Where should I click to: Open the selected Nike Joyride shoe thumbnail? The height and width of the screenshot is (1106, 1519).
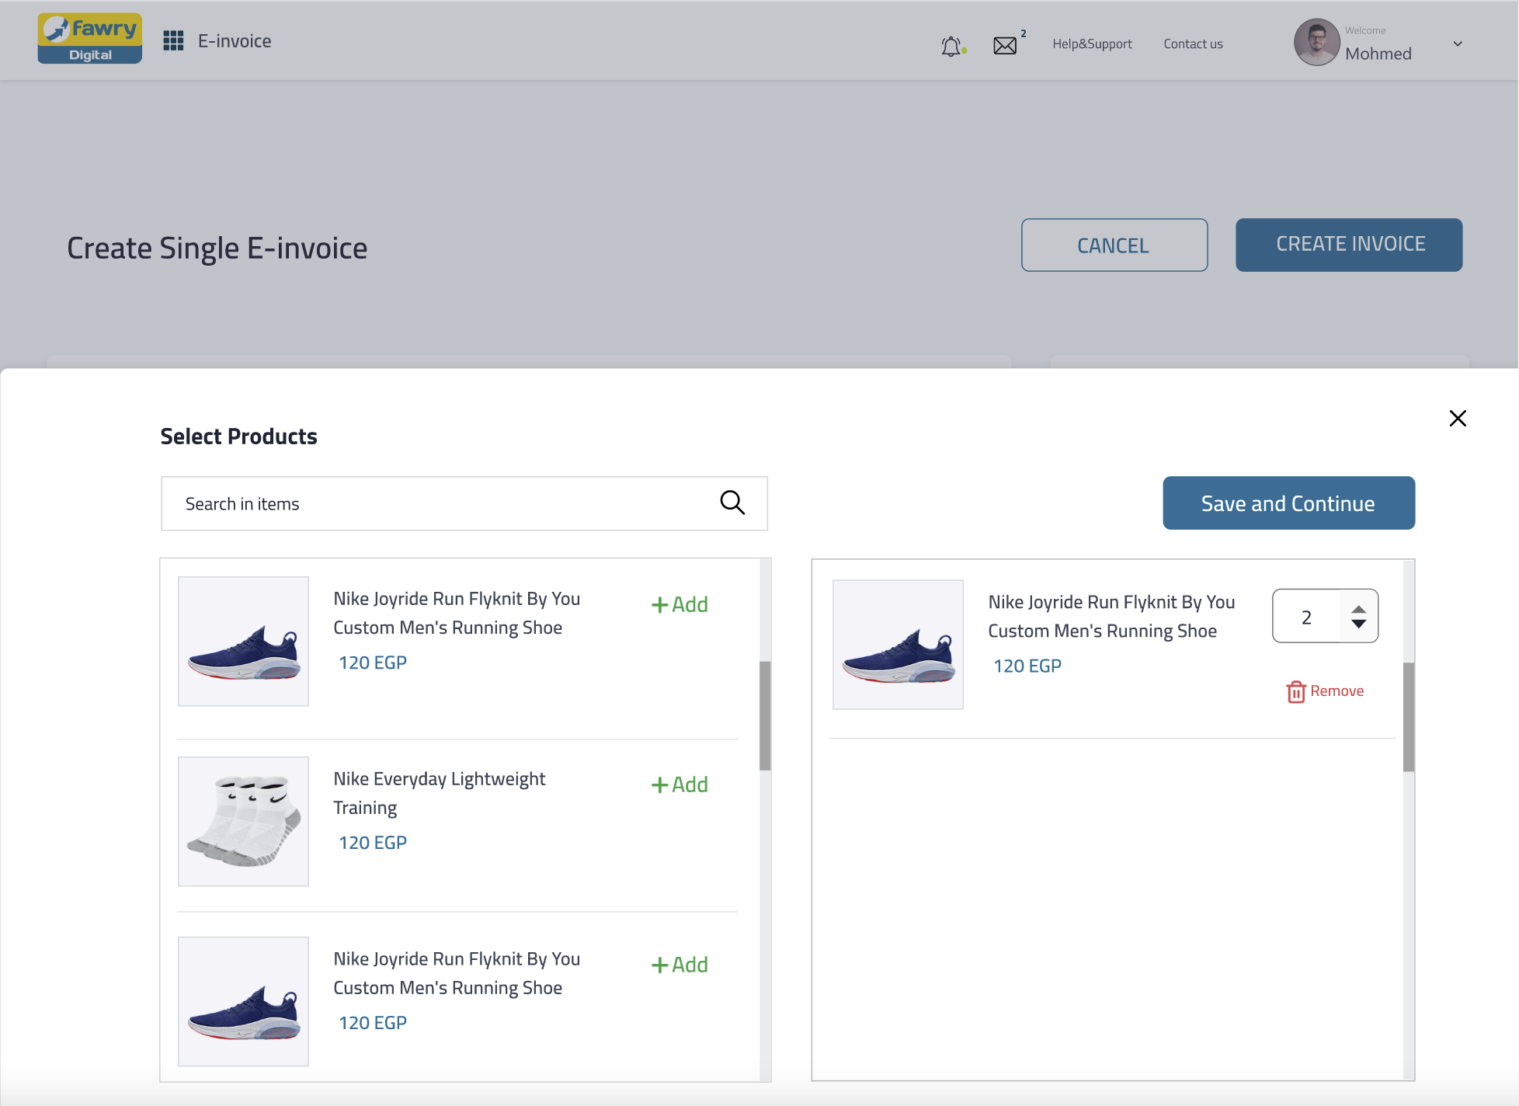(898, 644)
